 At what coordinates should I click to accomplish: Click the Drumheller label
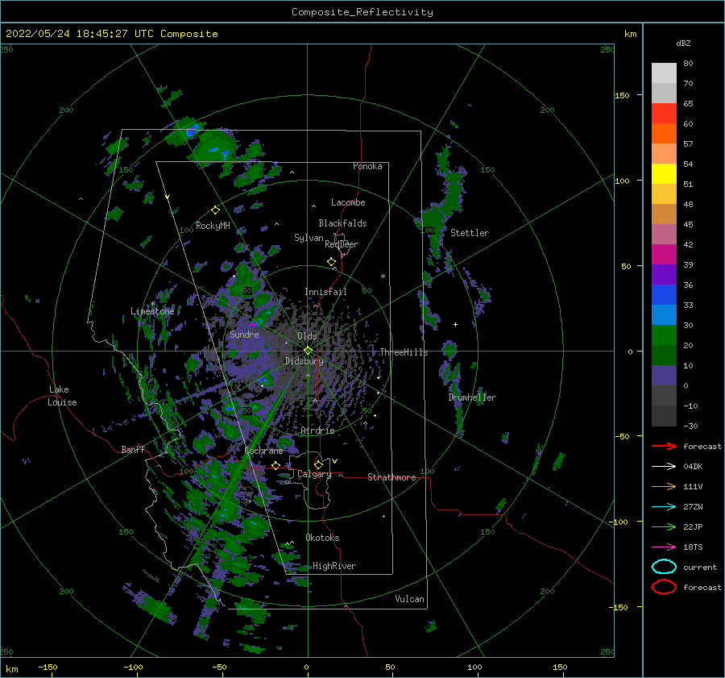point(472,397)
